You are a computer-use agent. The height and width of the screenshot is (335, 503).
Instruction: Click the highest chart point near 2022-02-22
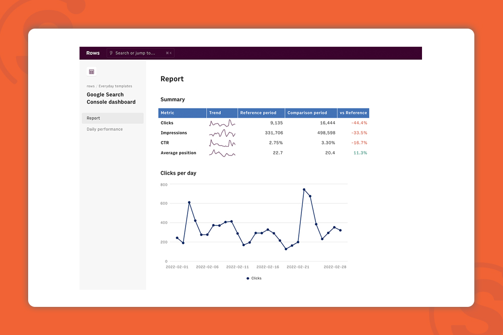click(304, 189)
